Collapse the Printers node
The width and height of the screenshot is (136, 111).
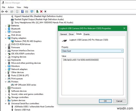click(x=6, y=82)
